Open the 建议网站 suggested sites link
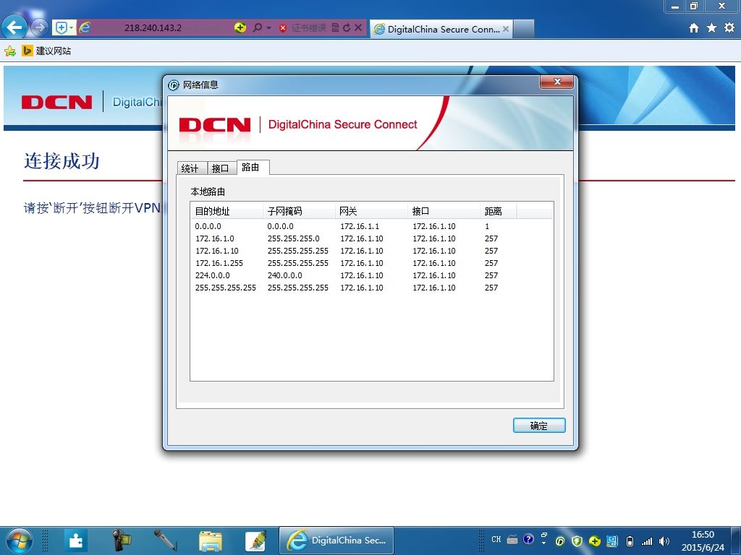741x555 pixels. (46, 51)
